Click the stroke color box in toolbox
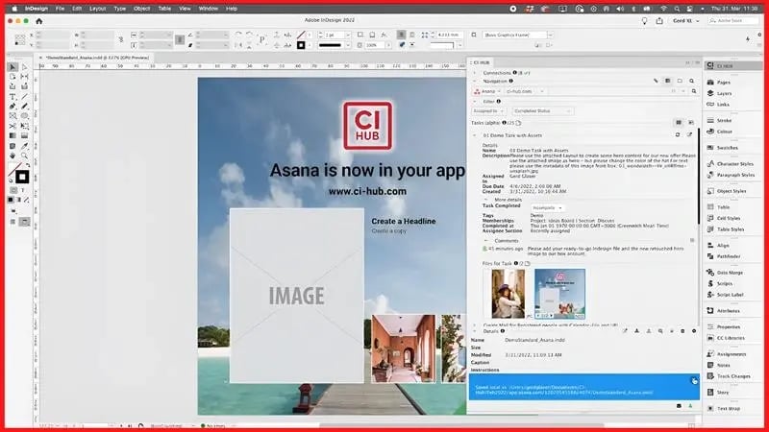This screenshot has height=432, width=769. pos(22,177)
